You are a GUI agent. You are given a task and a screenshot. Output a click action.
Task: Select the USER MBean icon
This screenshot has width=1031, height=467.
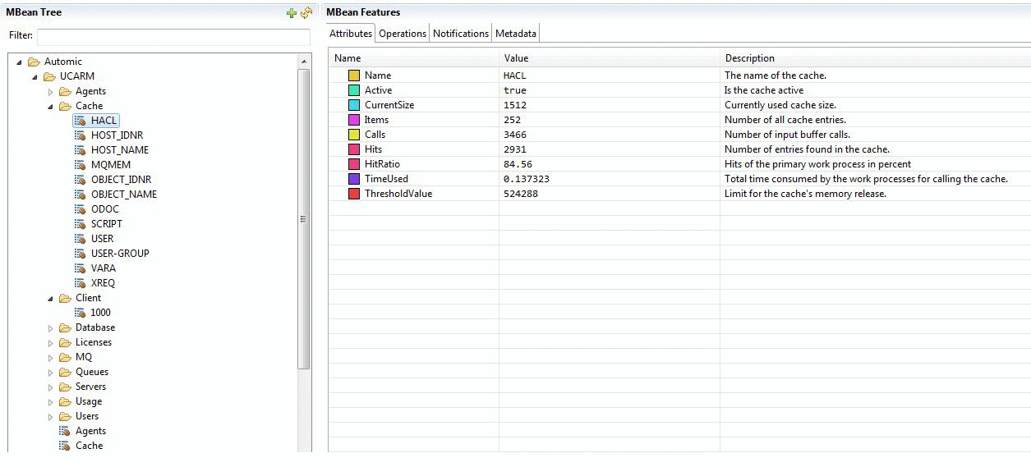click(x=81, y=239)
